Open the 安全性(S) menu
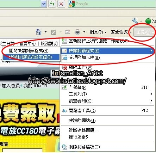The width and height of the screenshot is (156, 153). (x=121, y=32)
